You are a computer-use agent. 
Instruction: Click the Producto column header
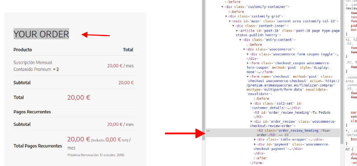(23, 50)
